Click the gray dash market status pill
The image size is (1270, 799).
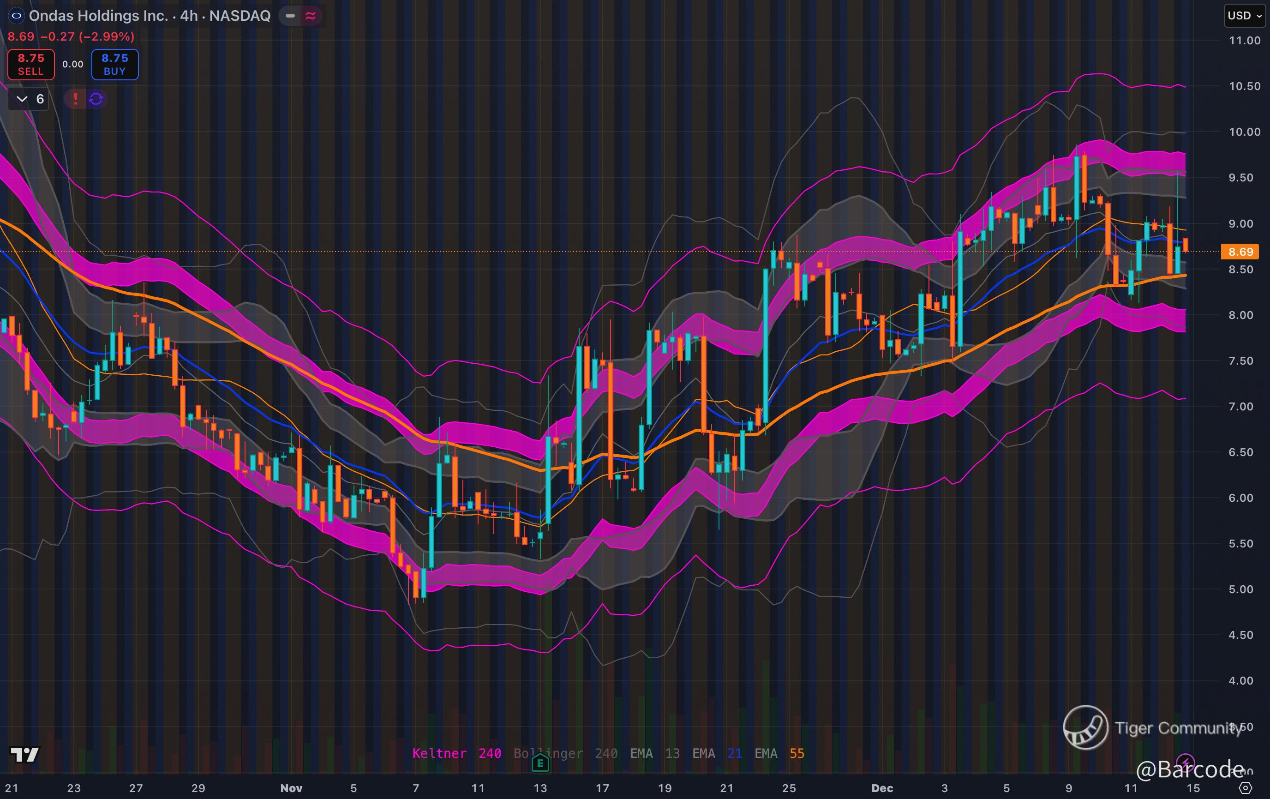click(290, 16)
